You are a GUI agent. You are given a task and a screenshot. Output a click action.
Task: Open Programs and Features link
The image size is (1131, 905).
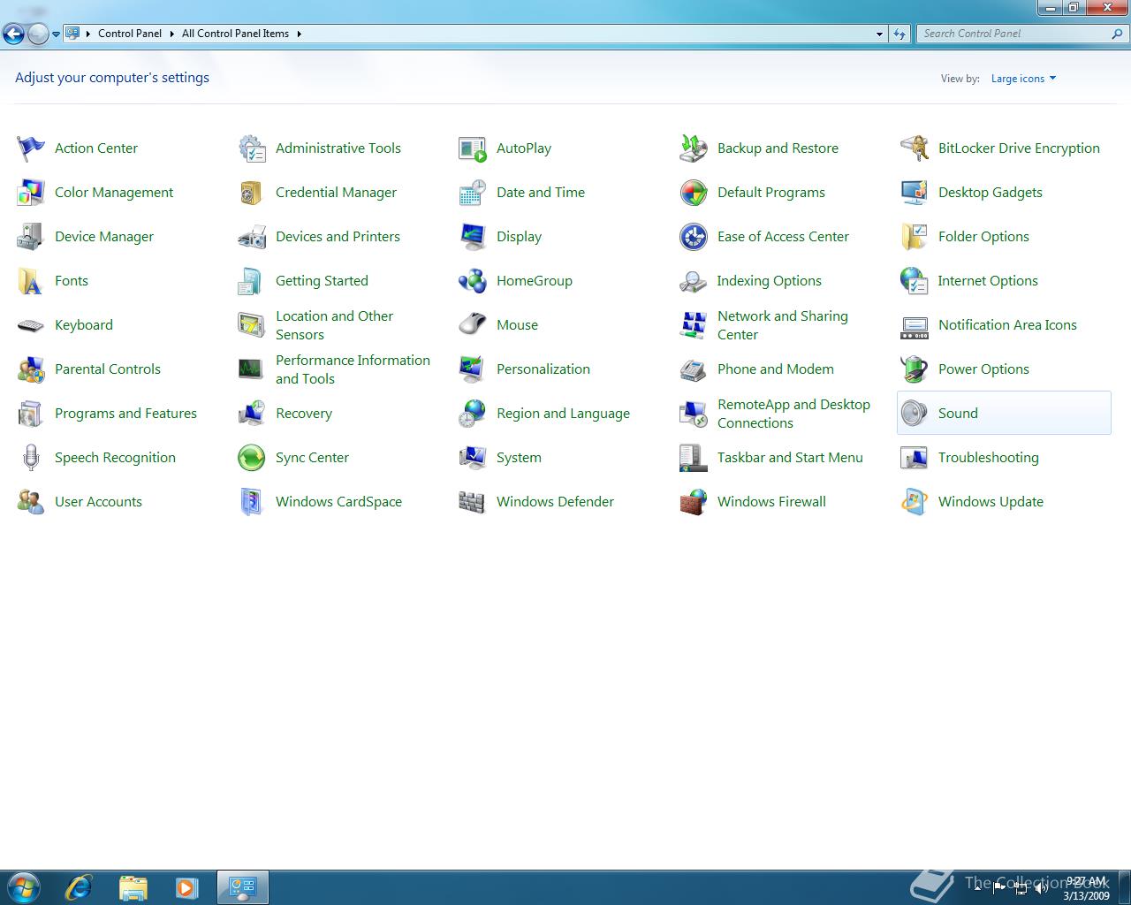125,414
